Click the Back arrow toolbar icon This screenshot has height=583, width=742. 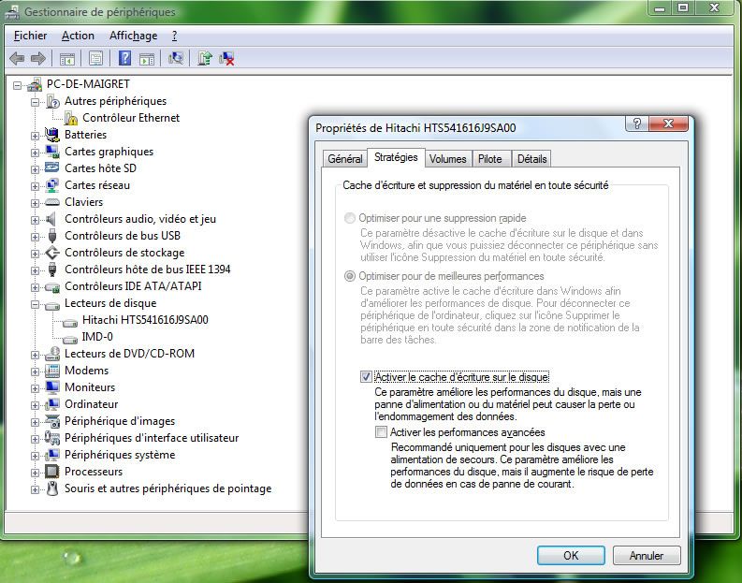click(17, 59)
